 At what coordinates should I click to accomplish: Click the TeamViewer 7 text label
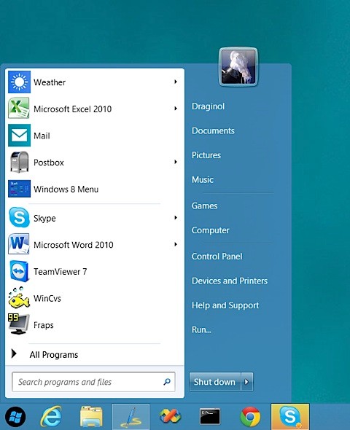point(60,272)
